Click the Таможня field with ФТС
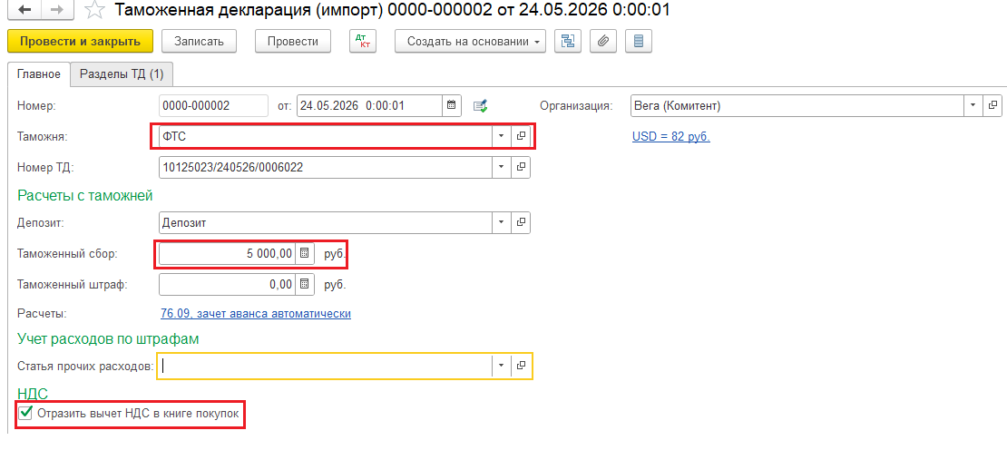Screen dimensions: 1007x450 pyautogui.click(x=325, y=136)
